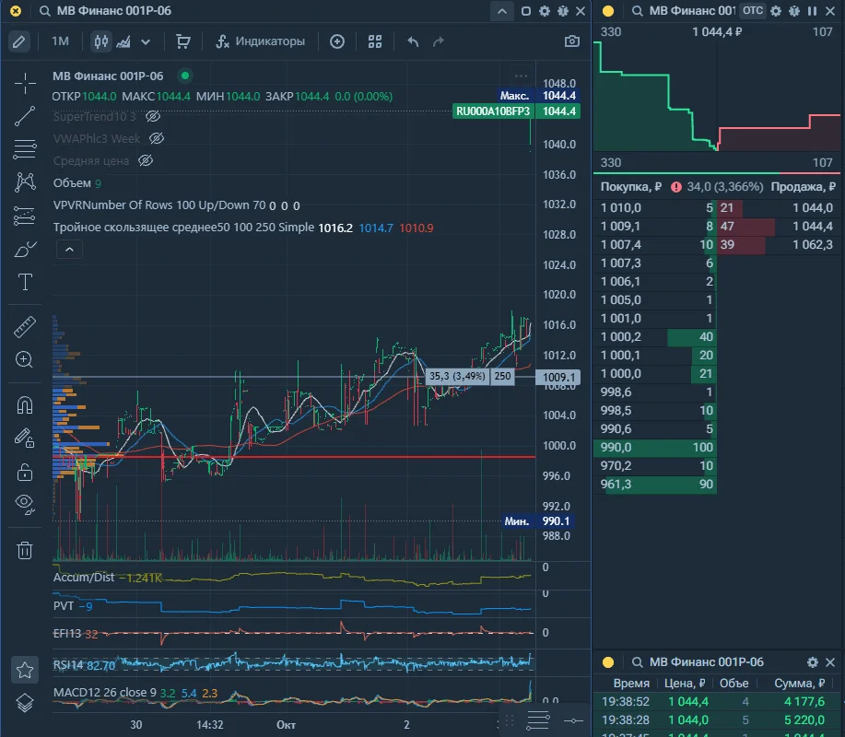Open the legend's three-dots more menu
Screen dimensions: 845x737
522,76
